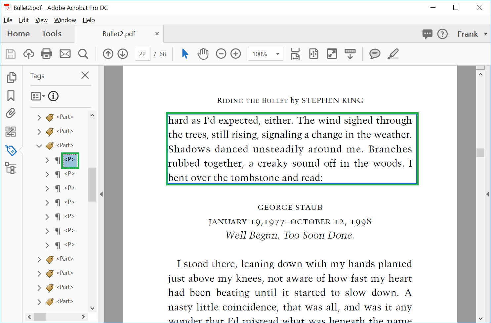Expand the last P tag chevron
Screen dimensions: 491x323
pyautogui.click(x=47, y=245)
